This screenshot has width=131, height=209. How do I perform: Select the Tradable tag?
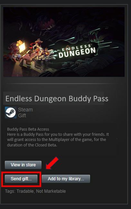(x=26, y=191)
